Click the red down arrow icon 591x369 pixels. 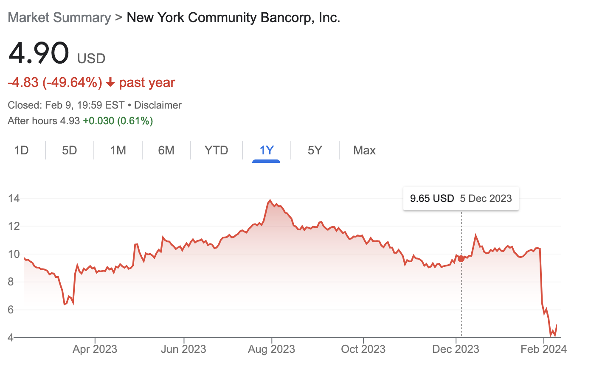110,82
